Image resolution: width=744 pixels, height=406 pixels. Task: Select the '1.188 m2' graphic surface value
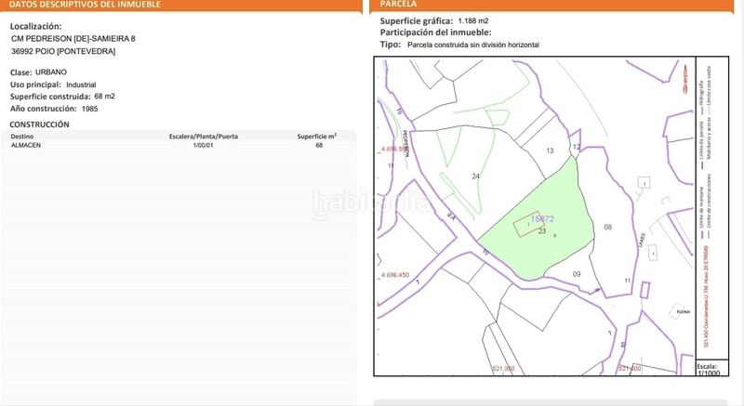[473, 20]
